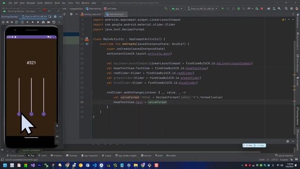Open the Refactor menu
Screen dimensions: 300x169
49,3
